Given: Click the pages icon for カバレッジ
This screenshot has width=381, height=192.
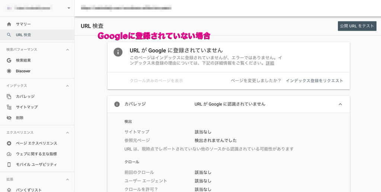Looking at the screenshot, I should coord(9,96).
